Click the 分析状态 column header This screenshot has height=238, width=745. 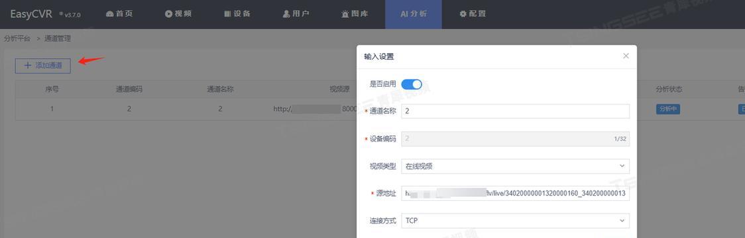(x=669, y=89)
